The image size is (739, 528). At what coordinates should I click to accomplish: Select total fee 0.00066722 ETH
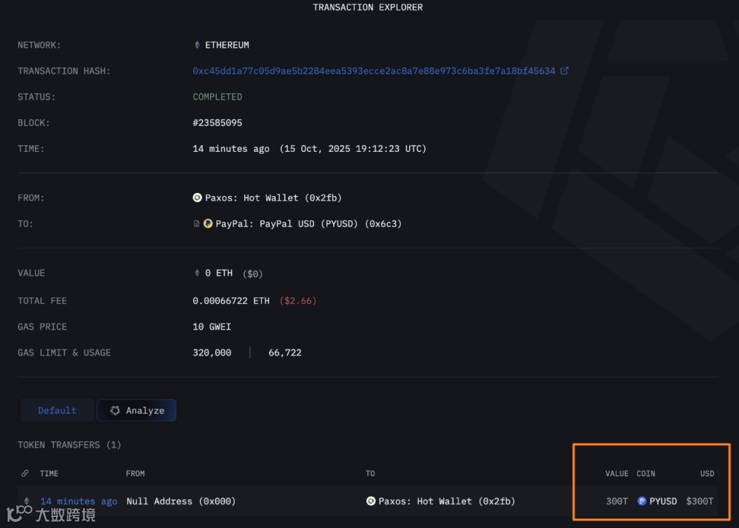coord(231,300)
